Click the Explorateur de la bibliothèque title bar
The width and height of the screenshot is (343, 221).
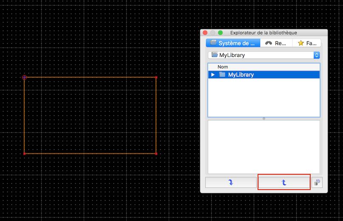pyautogui.click(x=272, y=33)
